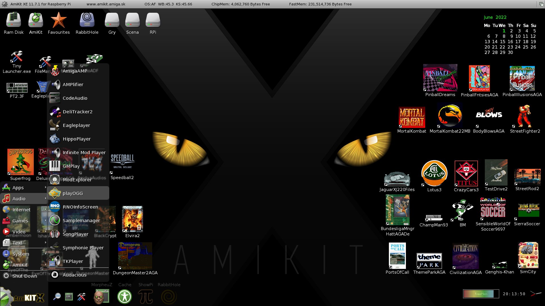Launch the CivilizationAGA game icon

(466, 256)
